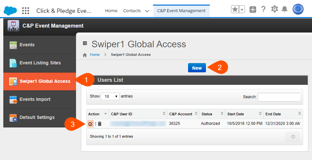Screen dimensions: 312x160
Task: Open Events in the sidebar
Action: click(40, 45)
